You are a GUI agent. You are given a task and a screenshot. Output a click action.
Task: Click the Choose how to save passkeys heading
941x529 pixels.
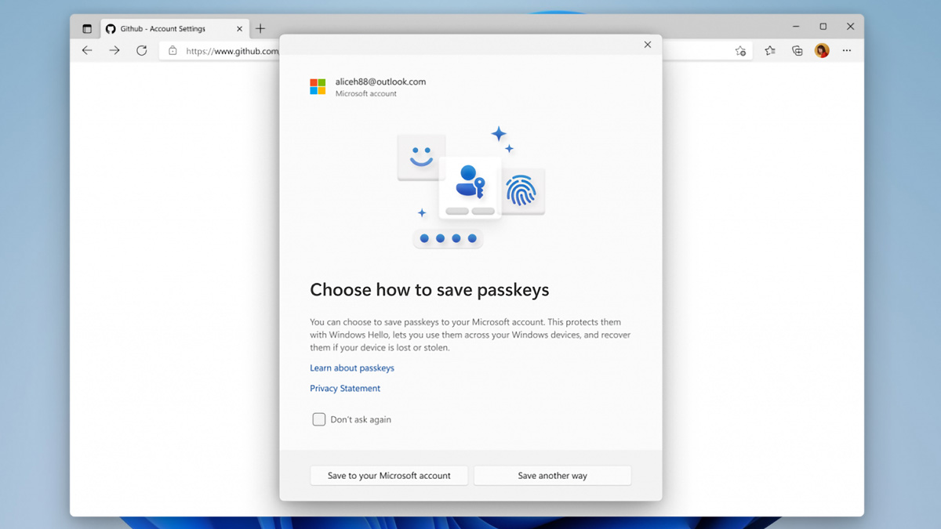[x=430, y=290]
